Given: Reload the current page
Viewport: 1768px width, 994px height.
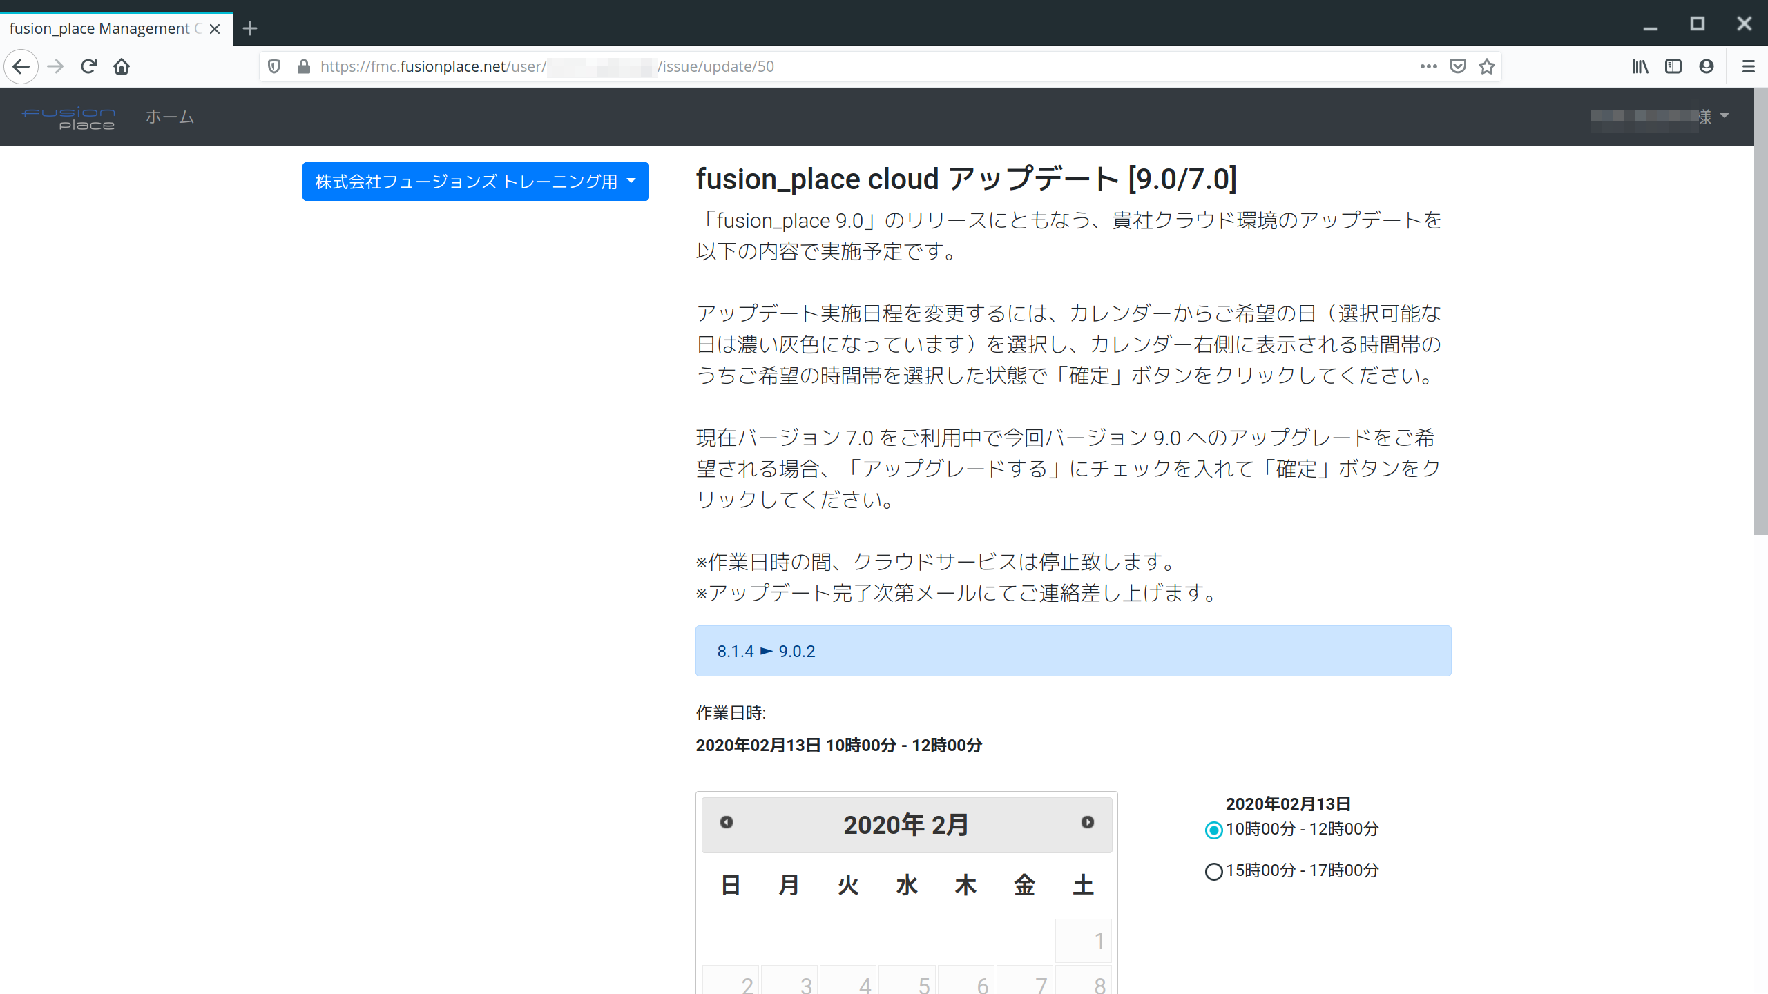Looking at the screenshot, I should (x=88, y=66).
